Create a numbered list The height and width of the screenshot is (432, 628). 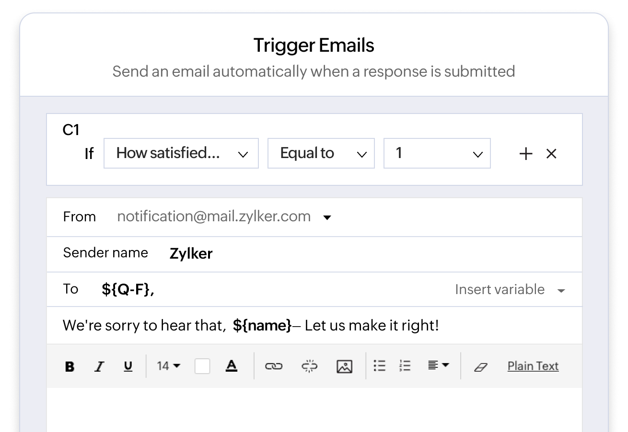pos(405,366)
